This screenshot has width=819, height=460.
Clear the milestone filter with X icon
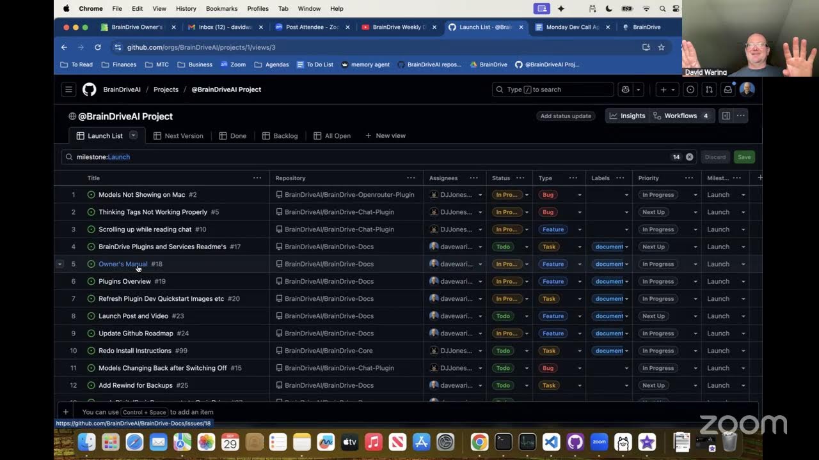click(689, 157)
